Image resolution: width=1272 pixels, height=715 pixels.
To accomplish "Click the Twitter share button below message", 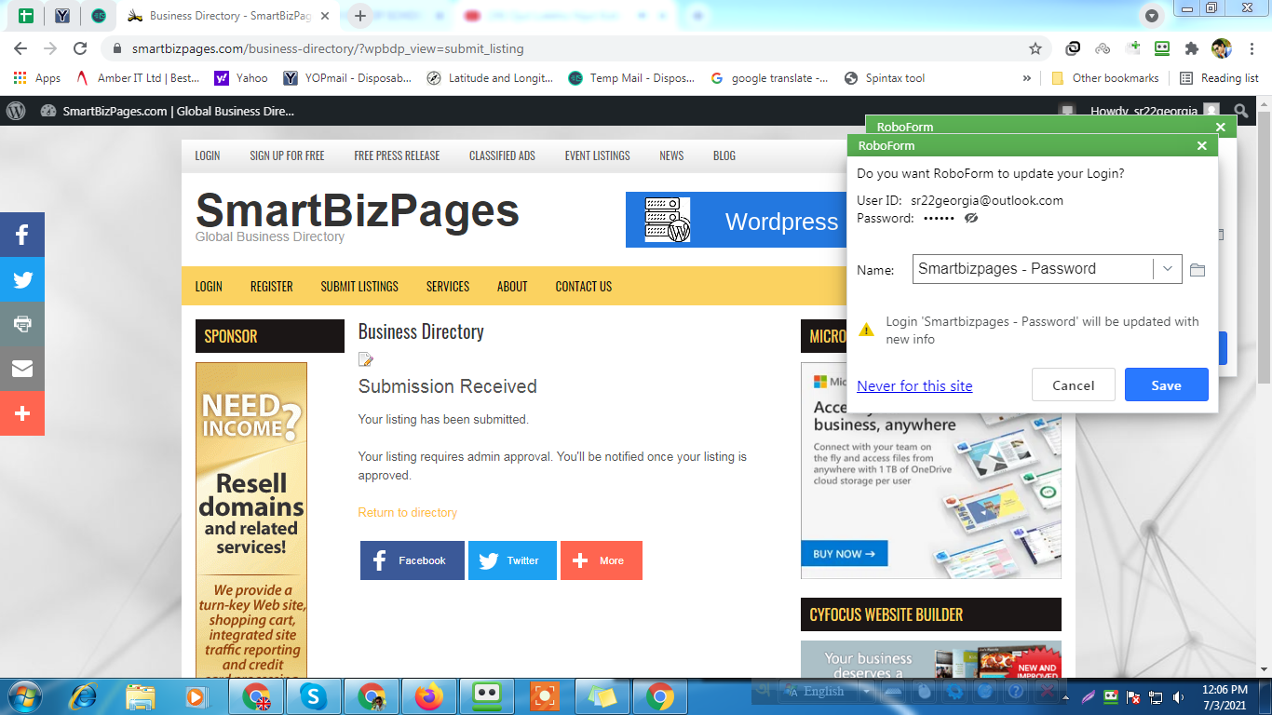I will pyautogui.click(x=512, y=560).
